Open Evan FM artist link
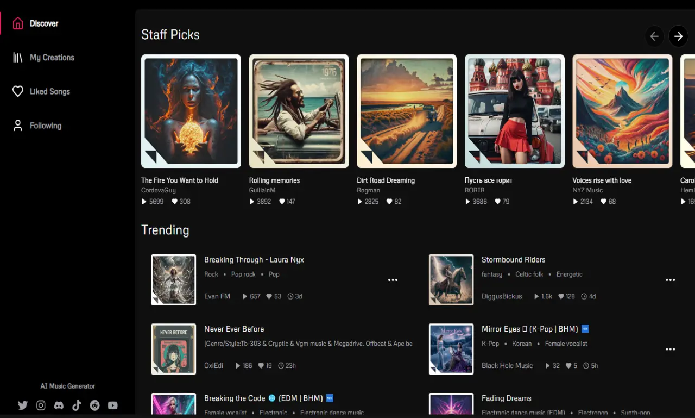695x418 pixels. (217, 297)
